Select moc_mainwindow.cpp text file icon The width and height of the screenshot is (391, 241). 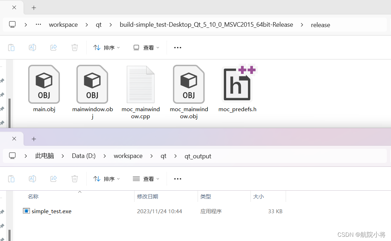coord(141,84)
